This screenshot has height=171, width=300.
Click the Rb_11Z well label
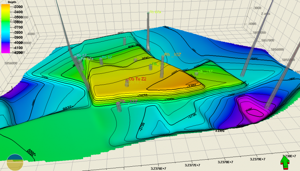click(205, 71)
